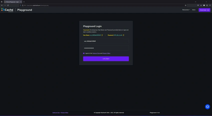Open browser account profile icon
This screenshot has width=212, height=116.
click(204, 5)
